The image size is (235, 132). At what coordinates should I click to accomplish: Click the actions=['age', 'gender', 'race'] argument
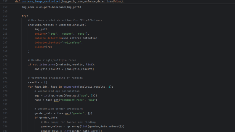62,34
